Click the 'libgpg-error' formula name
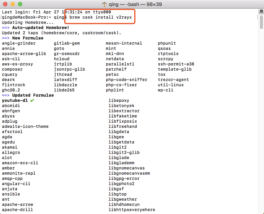264x214 pixels. (x=124, y=178)
